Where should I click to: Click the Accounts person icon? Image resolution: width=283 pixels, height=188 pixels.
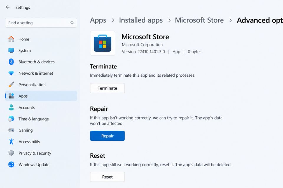tap(11, 108)
